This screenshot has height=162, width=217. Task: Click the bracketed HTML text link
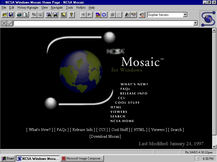139,130
